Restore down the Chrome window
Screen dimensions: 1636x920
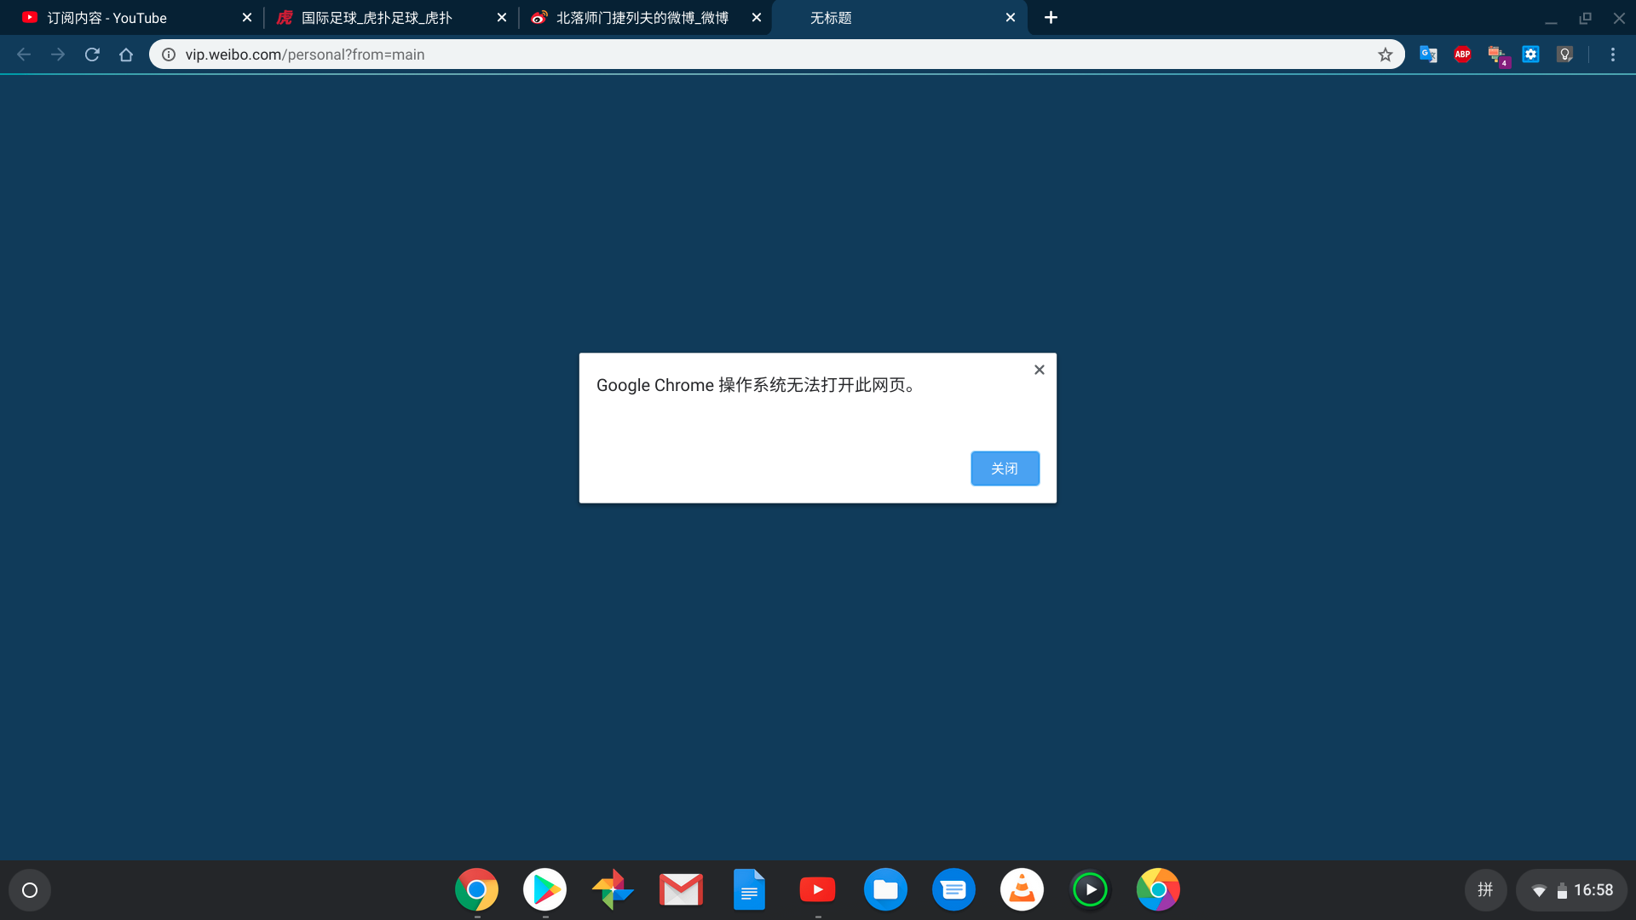coord(1585,18)
